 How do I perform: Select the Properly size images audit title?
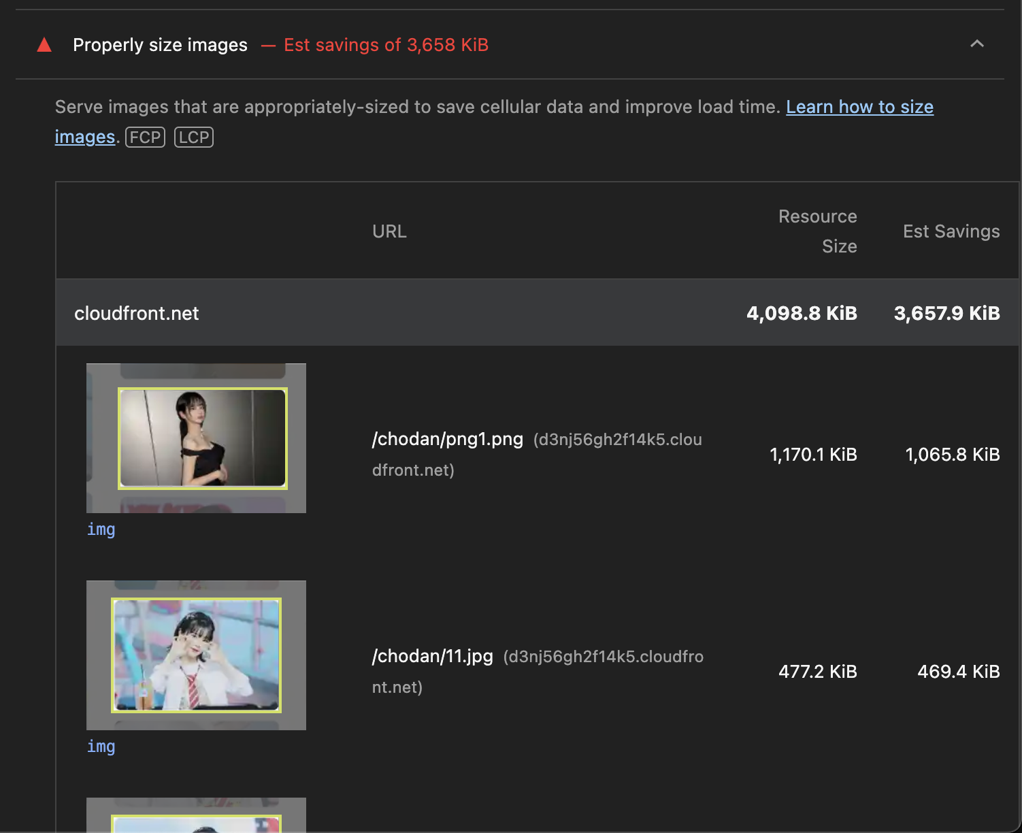click(160, 45)
